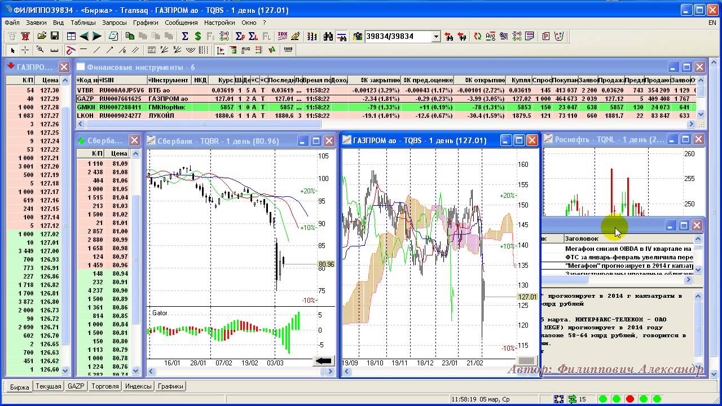The width and height of the screenshot is (722, 406).
Task: Select the VTBR ВТБ ао row
Action: (x=386, y=90)
